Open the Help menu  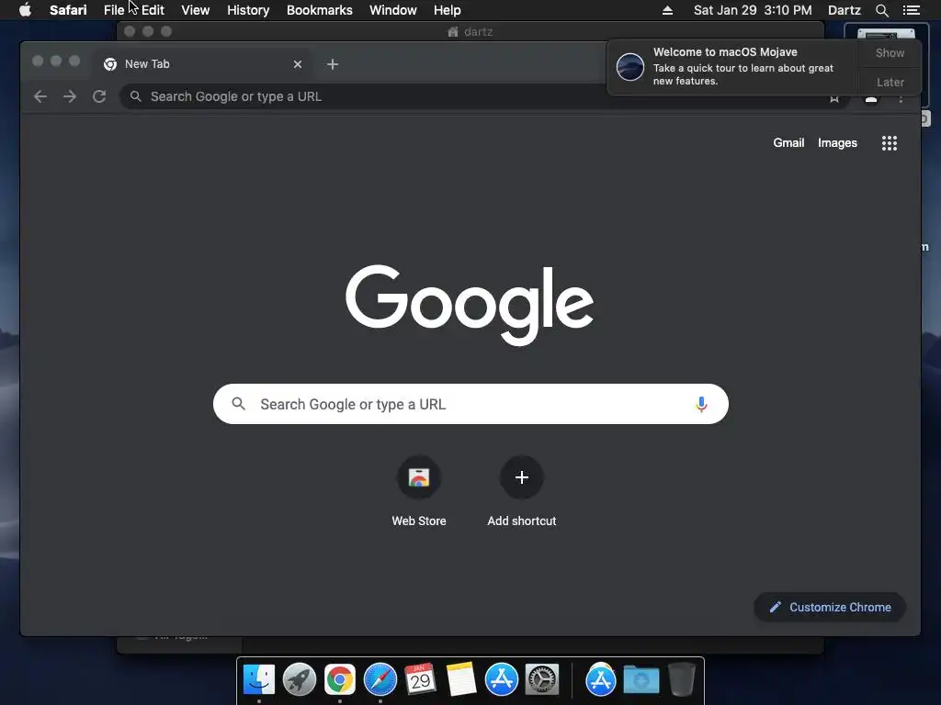tap(448, 10)
